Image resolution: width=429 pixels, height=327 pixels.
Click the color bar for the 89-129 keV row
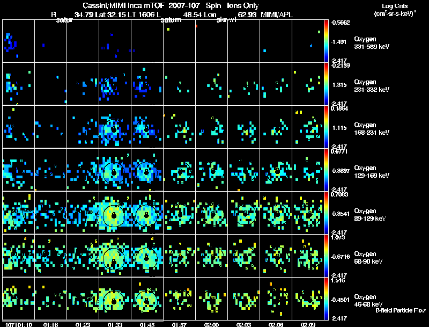click(x=326, y=213)
